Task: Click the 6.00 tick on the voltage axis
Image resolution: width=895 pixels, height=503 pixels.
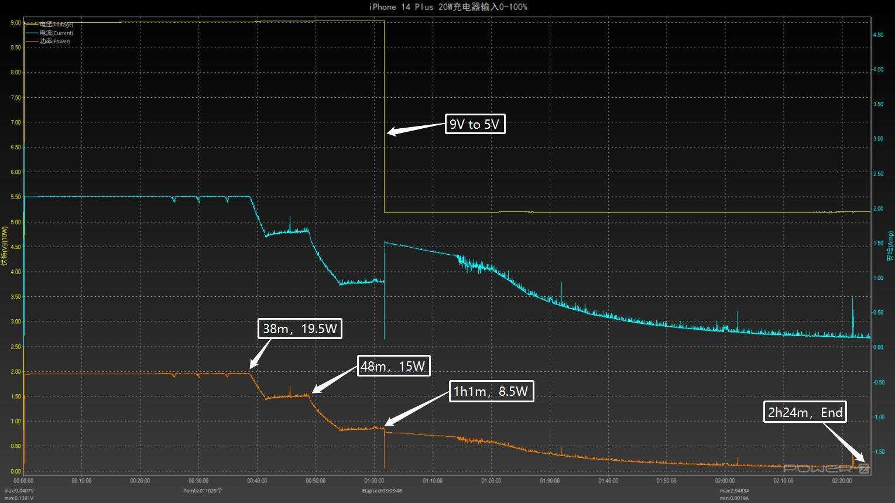Action: tap(15, 172)
